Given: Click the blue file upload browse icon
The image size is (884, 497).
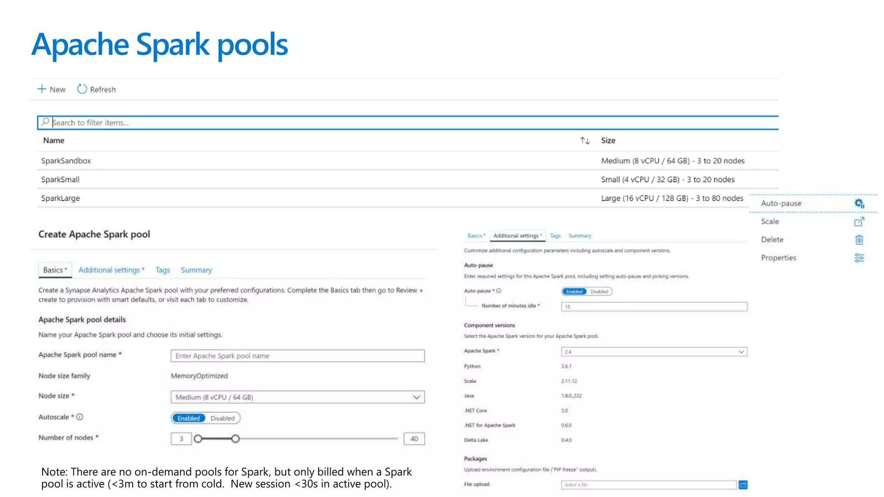Looking at the screenshot, I should [743, 485].
